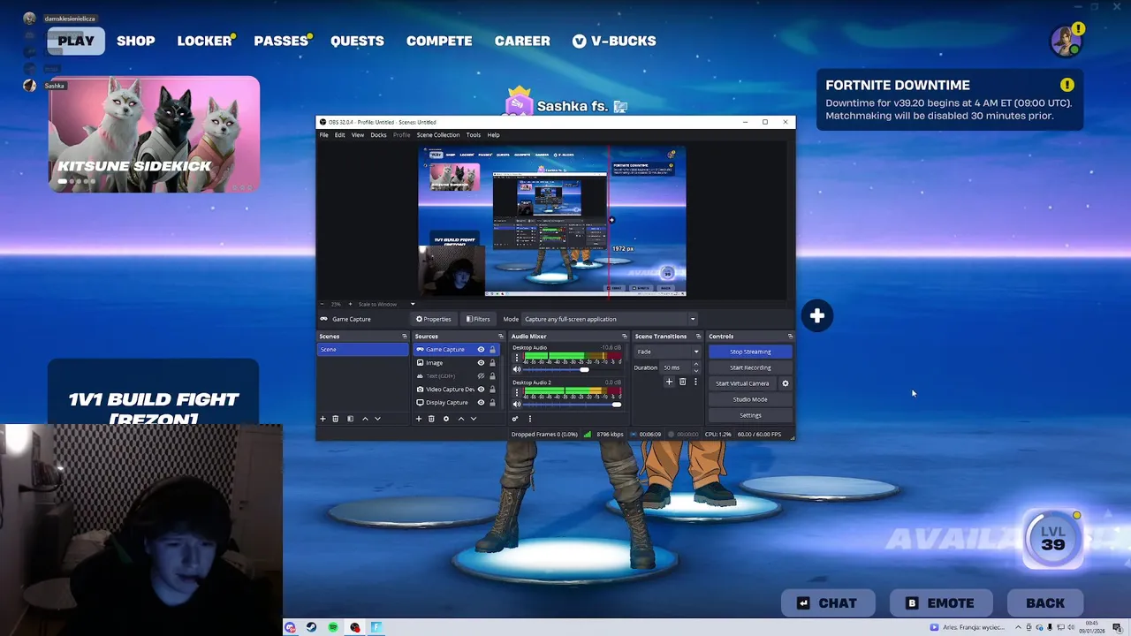Open Fortnite profile avatar icon
This screenshot has height=636, width=1131.
pyautogui.click(x=1066, y=41)
